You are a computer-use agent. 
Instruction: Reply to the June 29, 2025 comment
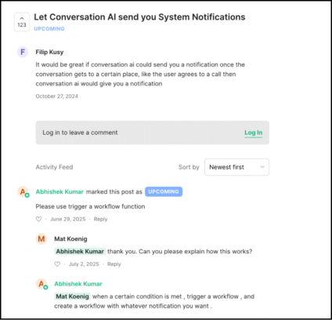tap(100, 219)
